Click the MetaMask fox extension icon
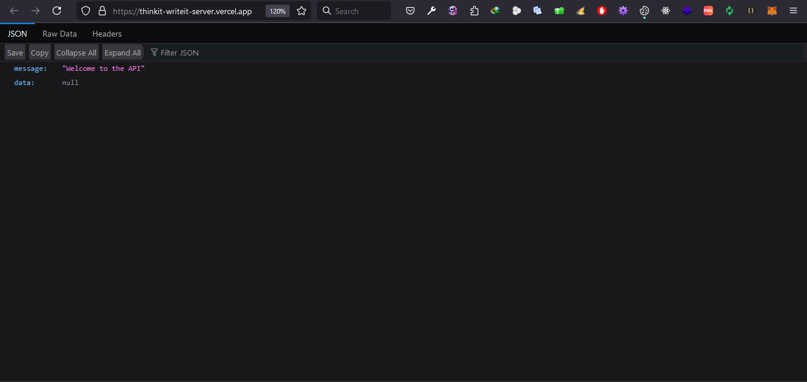807x382 pixels. tap(772, 11)
